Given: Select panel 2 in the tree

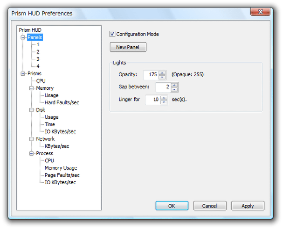Looking at the screenshot, I should (38, 52).
